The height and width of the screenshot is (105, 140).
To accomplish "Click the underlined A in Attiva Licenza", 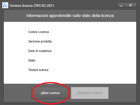I will (x=42, y=93).
